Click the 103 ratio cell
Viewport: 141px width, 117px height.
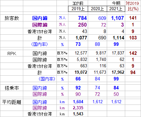pos(133,38)
